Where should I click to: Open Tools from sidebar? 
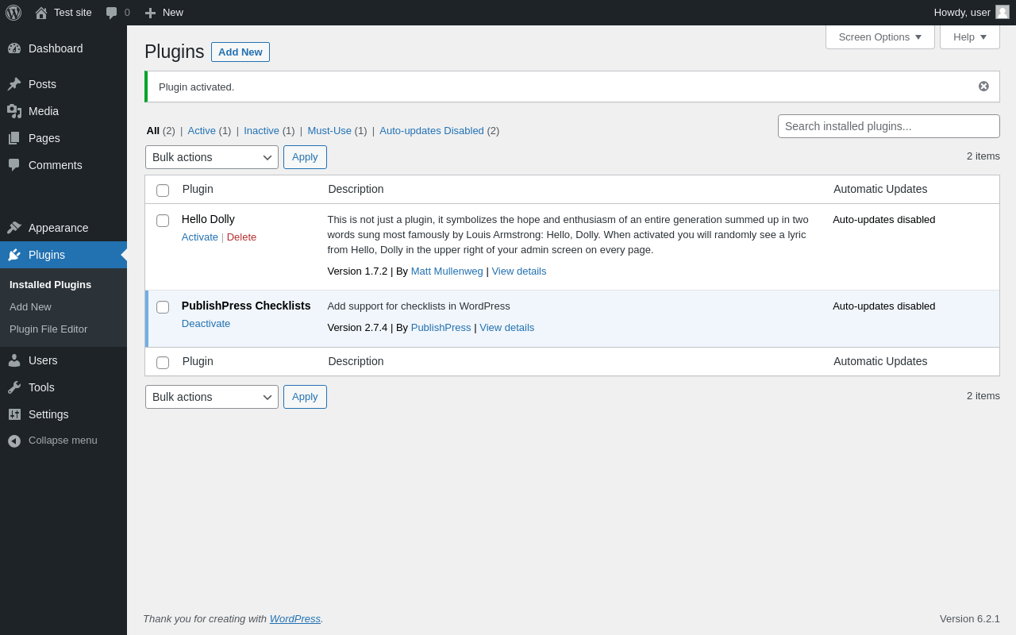pos(63,387)
